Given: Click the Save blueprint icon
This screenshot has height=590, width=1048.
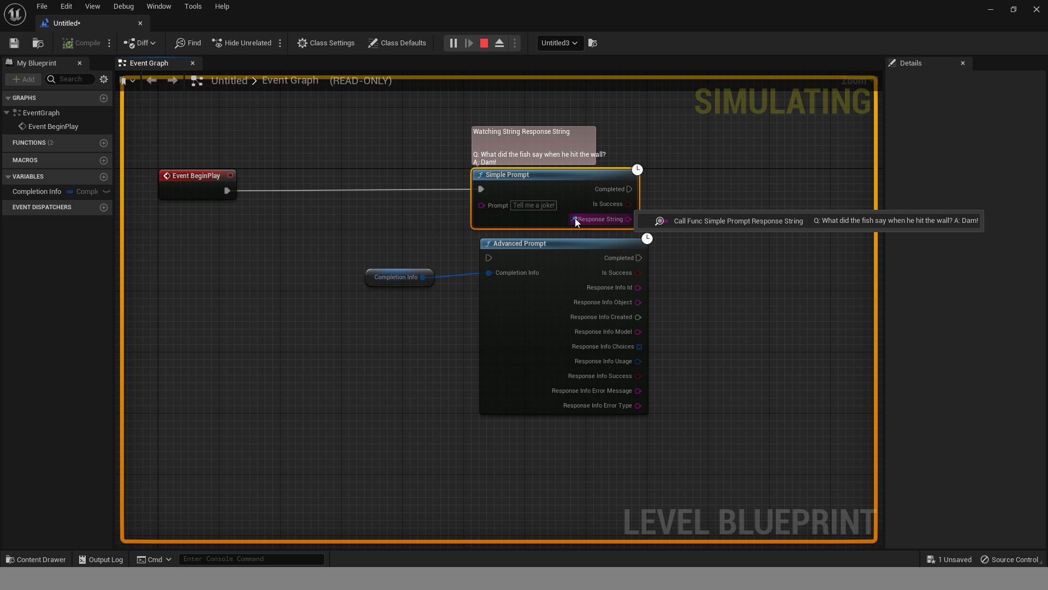Looking at the screenshot, I should click(14, 43).
